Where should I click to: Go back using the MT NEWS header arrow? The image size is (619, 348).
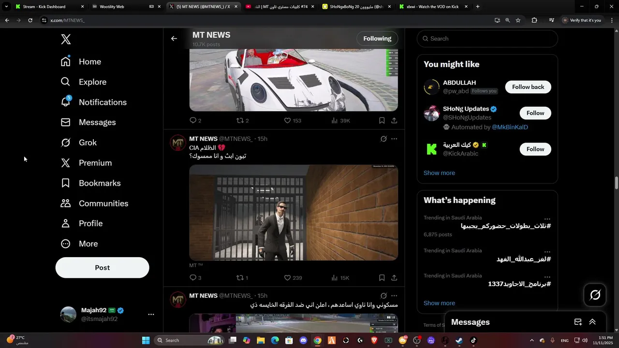(x=174, y=39)
